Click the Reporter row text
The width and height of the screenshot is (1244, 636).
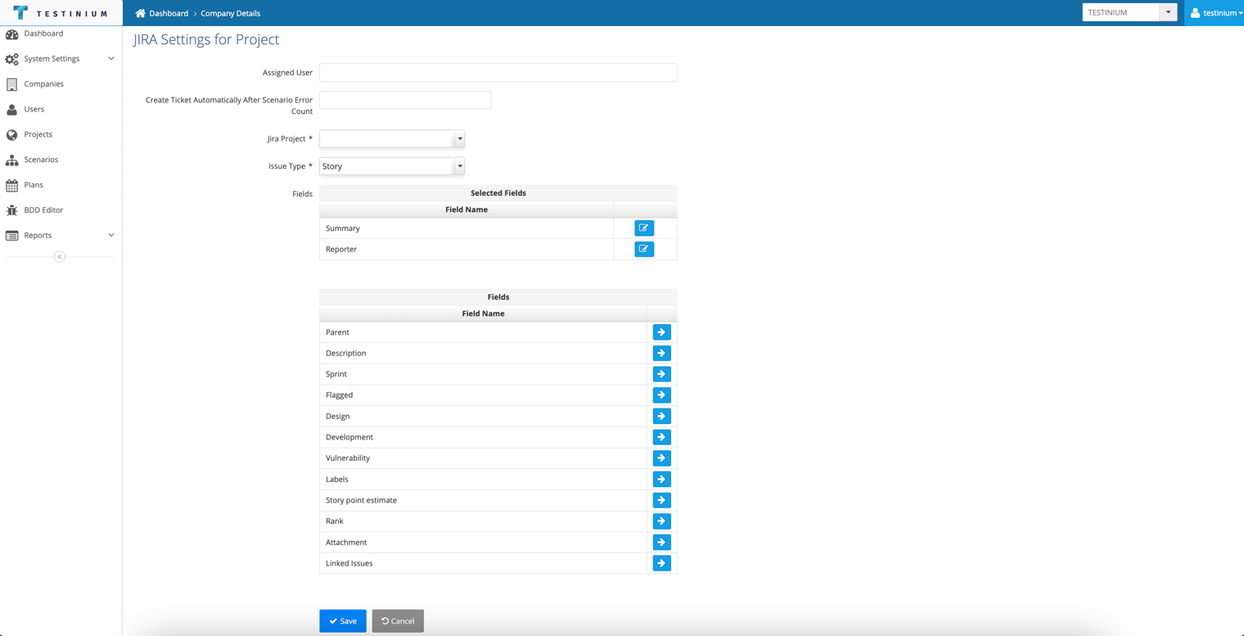click(x=341, y=250)
